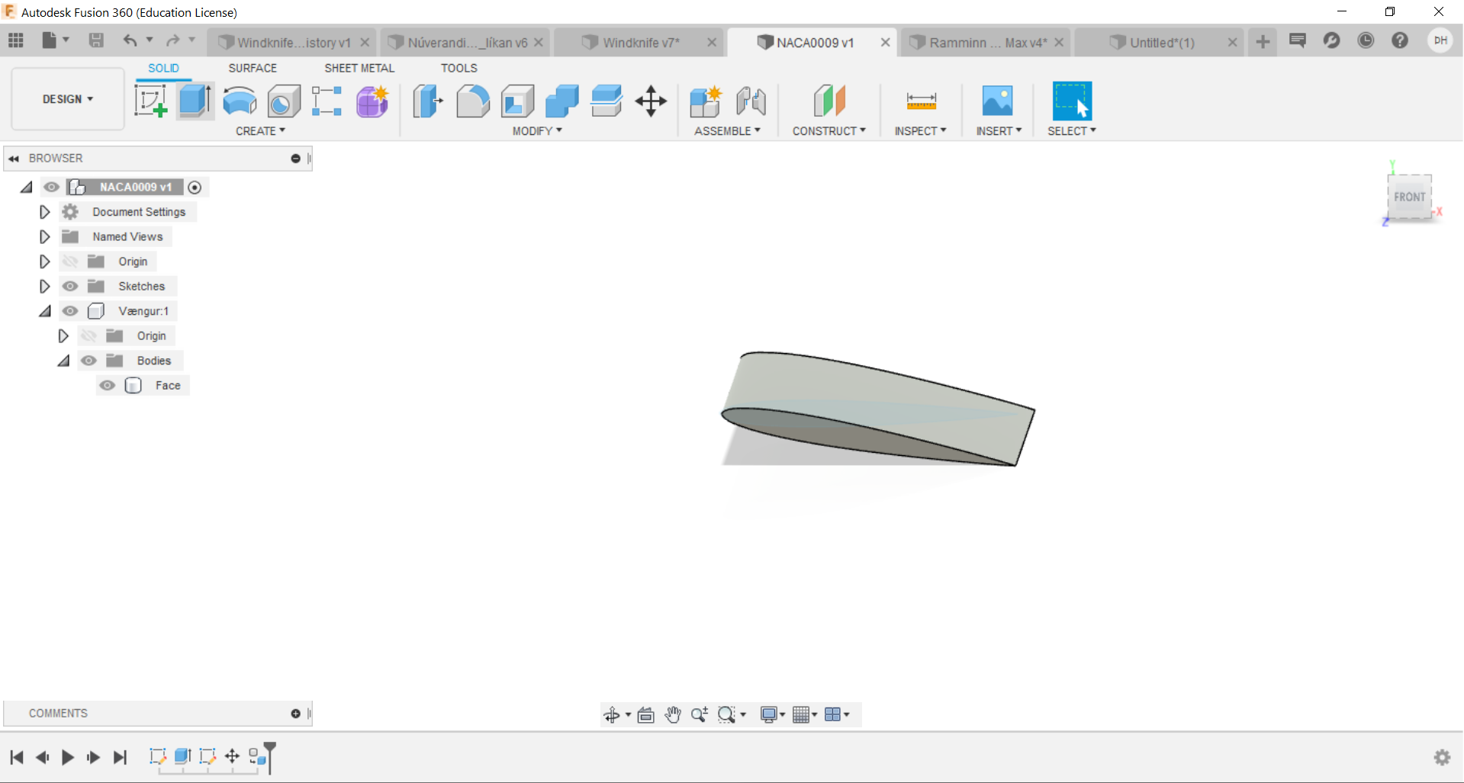This screenshot has height=783, width=1464.
Task: Select the Pan hand tool
Action: click(x=672, y=714)
